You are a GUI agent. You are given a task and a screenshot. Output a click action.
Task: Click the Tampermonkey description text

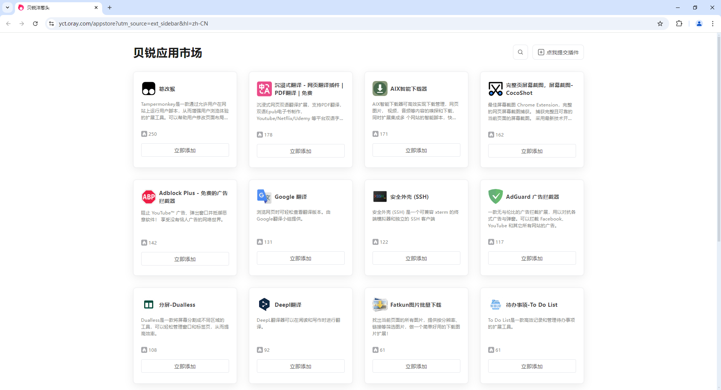pos(185,111)
